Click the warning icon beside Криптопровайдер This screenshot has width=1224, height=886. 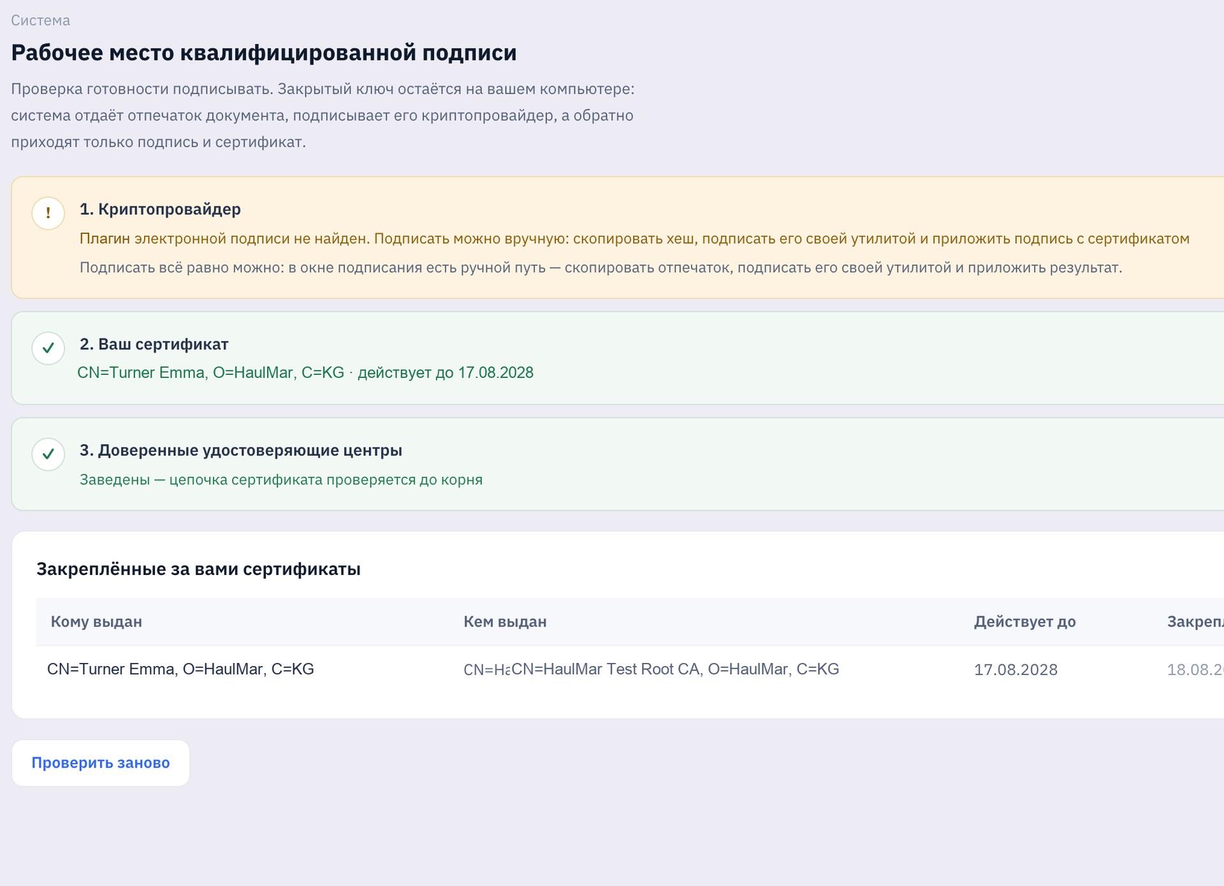click(48, 213)
